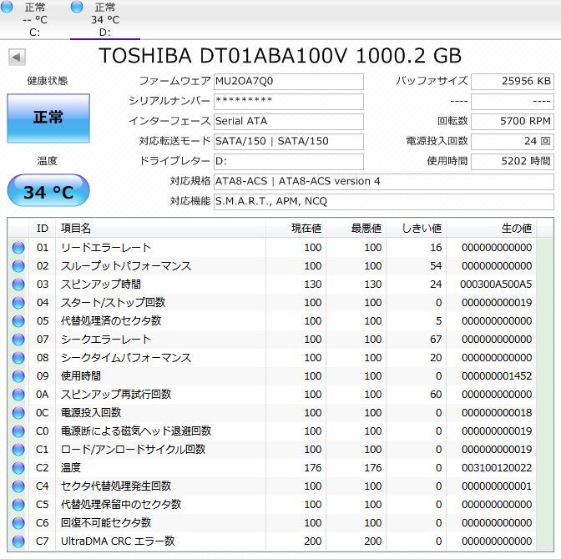Screen dimensions: 561x559
Task: Click the previous disk arrow button
Action: coord(17,57)
